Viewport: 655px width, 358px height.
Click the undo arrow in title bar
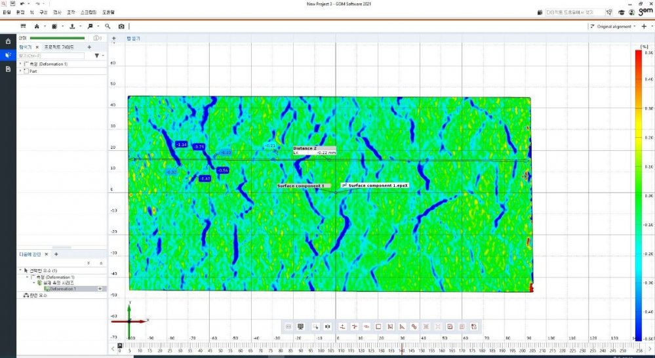pos(21,3)
